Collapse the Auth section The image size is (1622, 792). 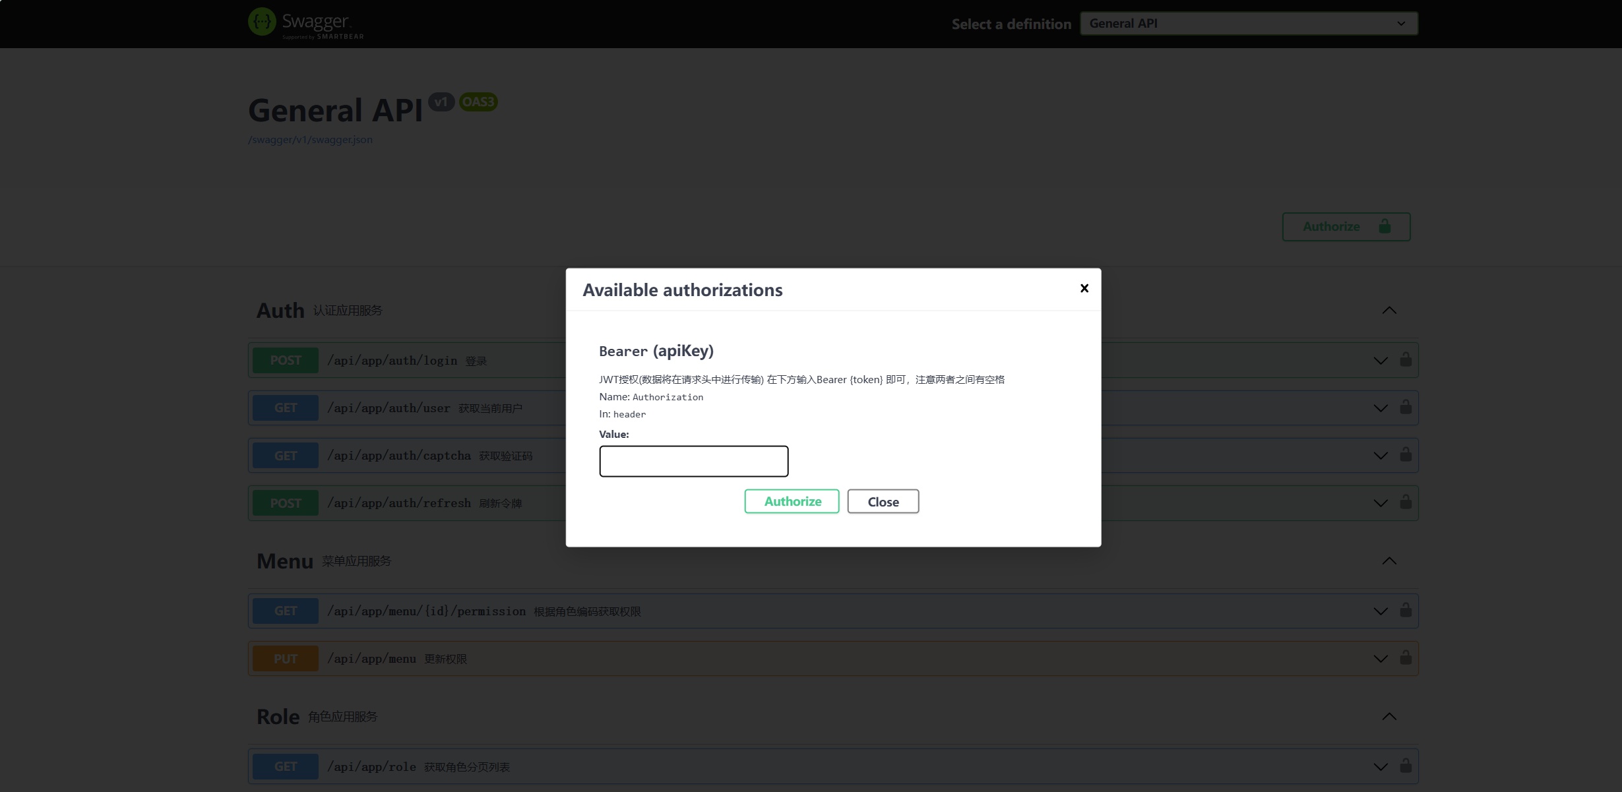1389,311
